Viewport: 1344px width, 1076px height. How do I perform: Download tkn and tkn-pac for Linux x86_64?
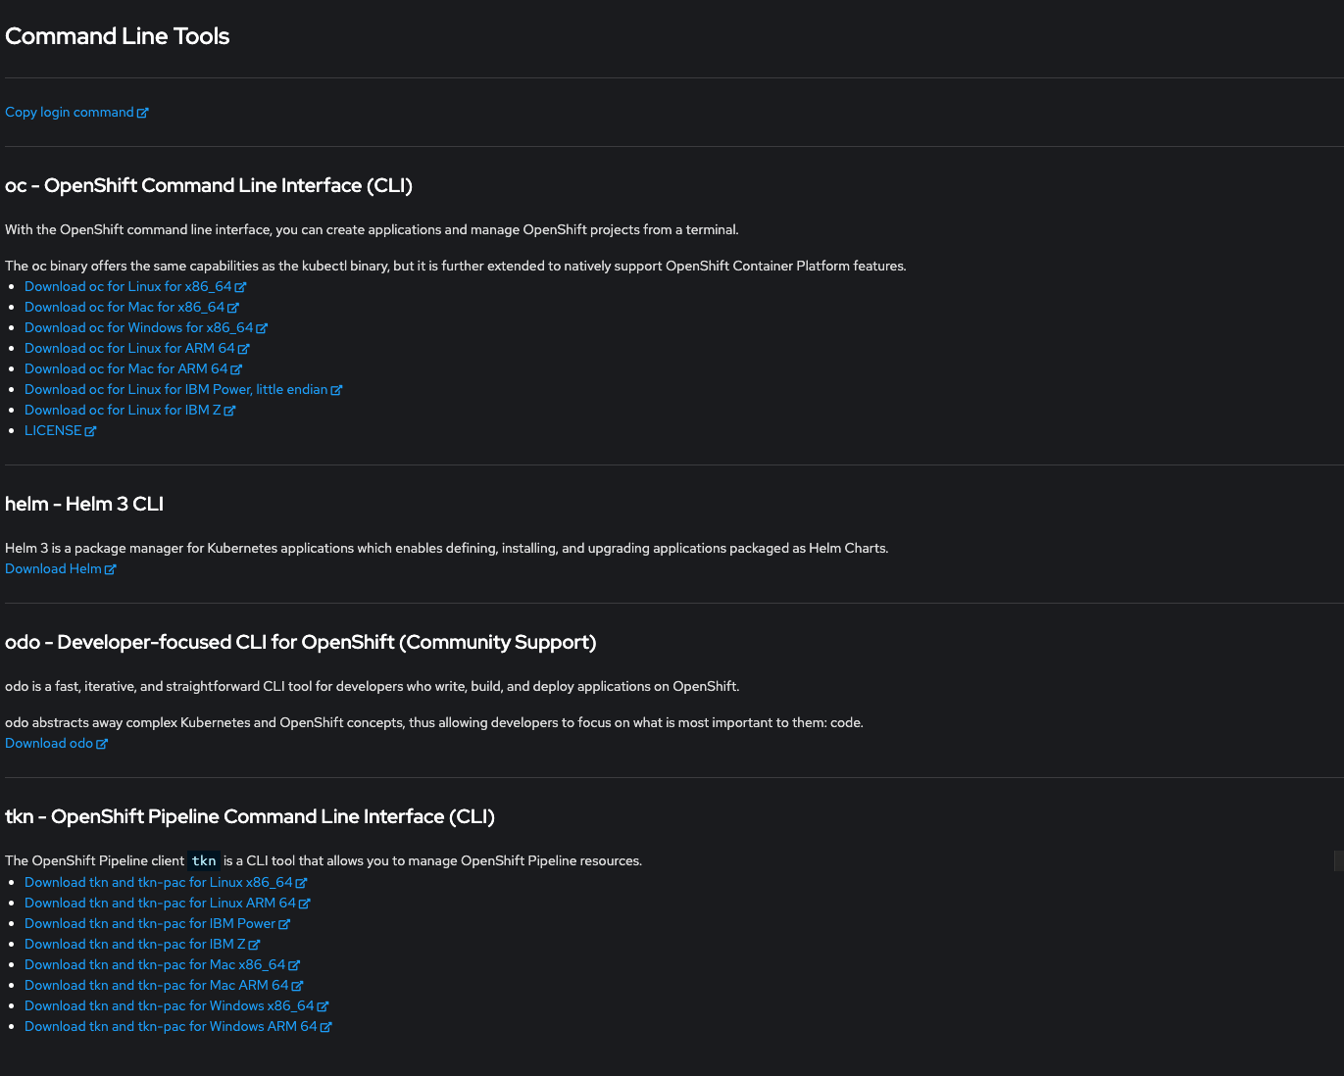point(158,882)
